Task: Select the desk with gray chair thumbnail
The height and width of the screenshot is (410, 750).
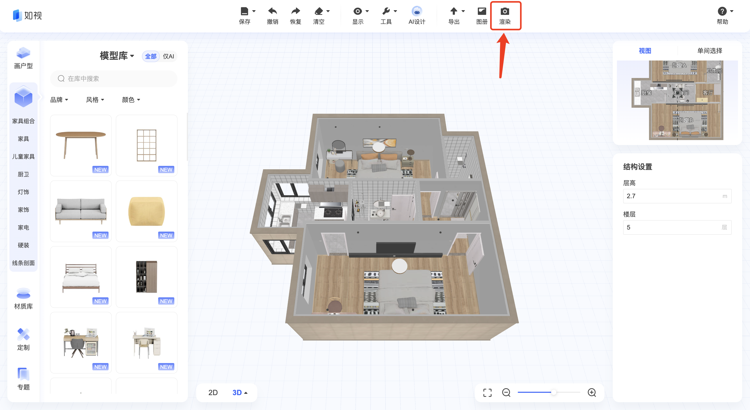Action: tap(81, 342)
